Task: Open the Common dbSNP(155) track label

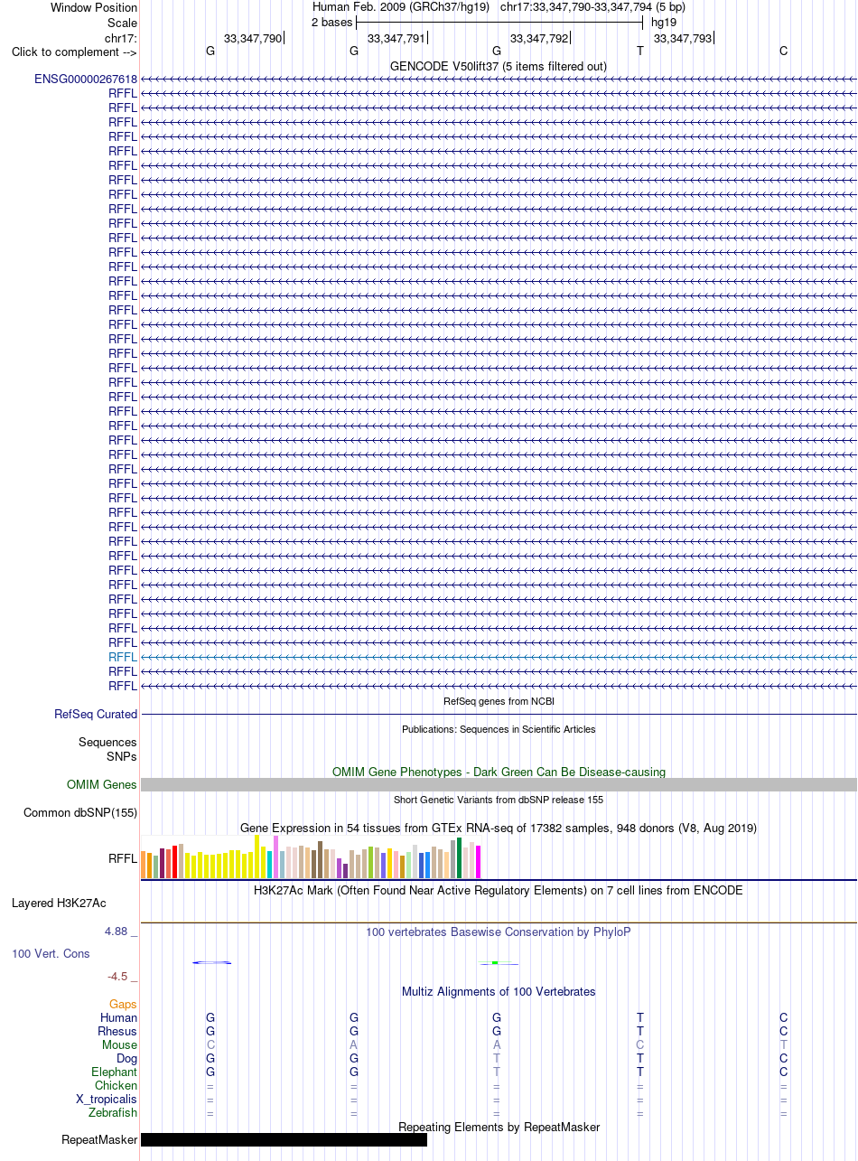Action: click(x=80, y=812)
